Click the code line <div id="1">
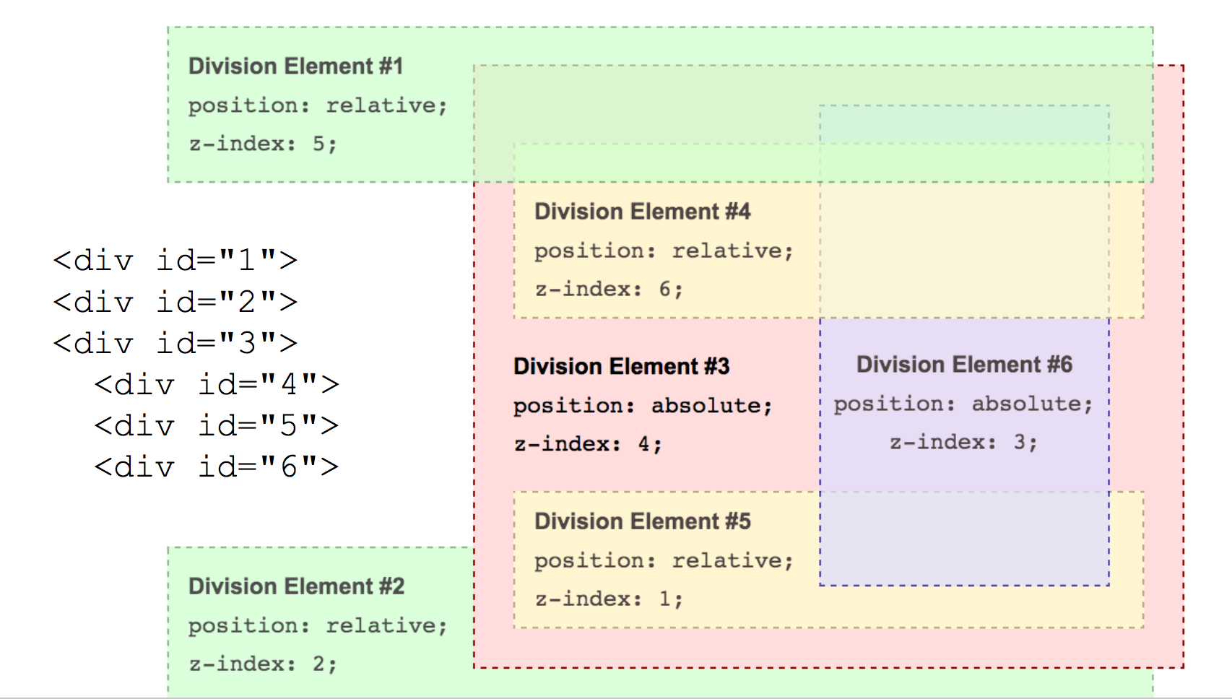Image resolution: width=1232 pixels, height=699 pixels. (x=175, y=260)
